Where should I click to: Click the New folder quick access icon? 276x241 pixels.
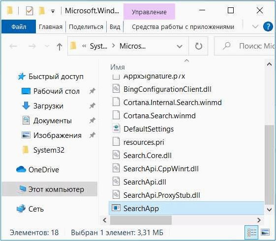(41, 11)
